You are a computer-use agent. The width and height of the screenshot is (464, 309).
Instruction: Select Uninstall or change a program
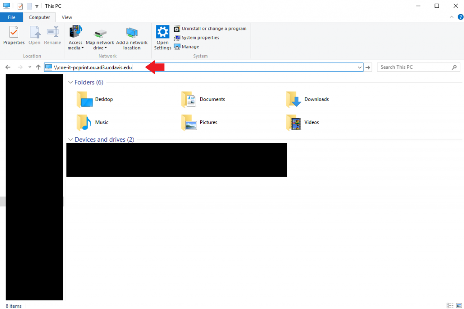(210, 29)
